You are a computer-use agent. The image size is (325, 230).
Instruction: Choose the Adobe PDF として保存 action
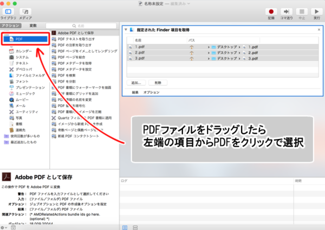[x=77, y=34]
